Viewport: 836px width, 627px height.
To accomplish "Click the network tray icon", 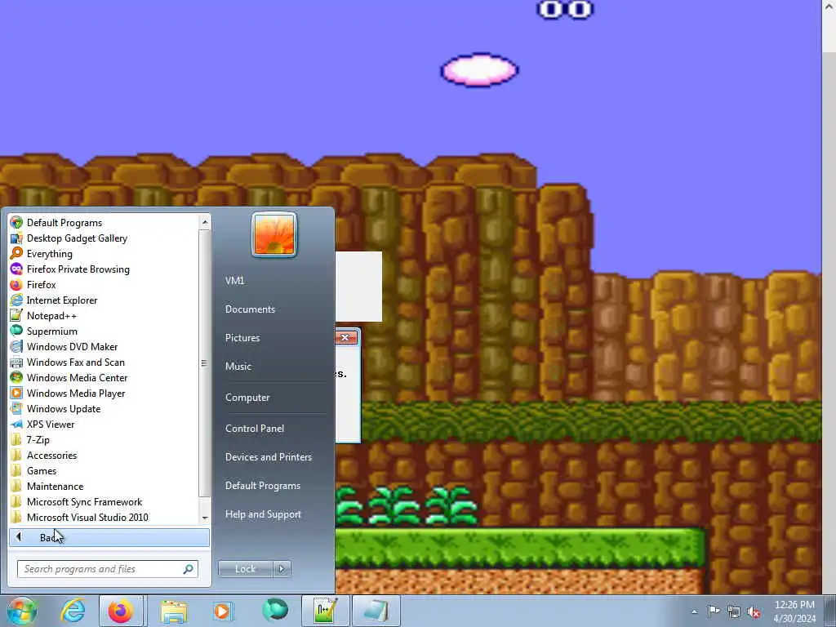I will (x=734, y=612).
